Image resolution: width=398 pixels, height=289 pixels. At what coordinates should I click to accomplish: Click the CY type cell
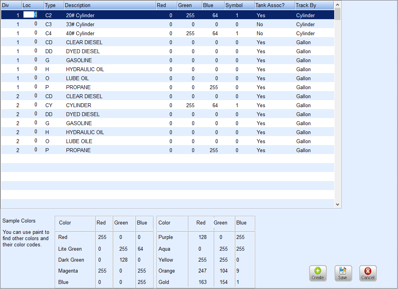click(49, 105)
